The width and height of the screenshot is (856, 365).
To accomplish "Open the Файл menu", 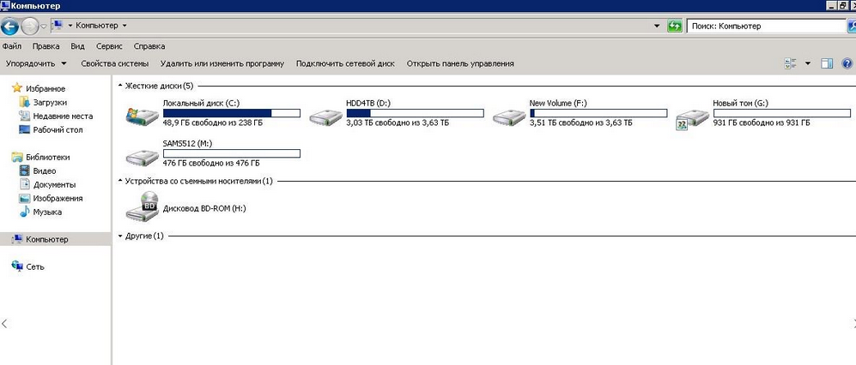I will [12, 46].
